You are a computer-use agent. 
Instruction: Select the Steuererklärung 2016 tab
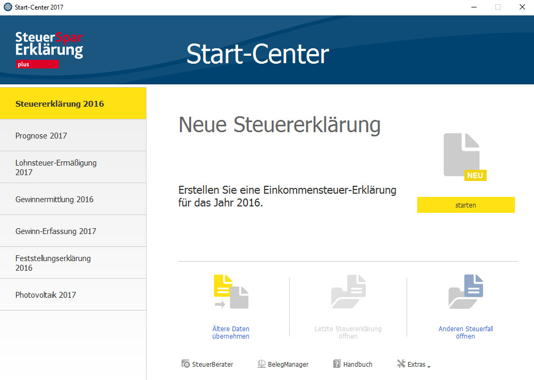[x=73, y=103]
